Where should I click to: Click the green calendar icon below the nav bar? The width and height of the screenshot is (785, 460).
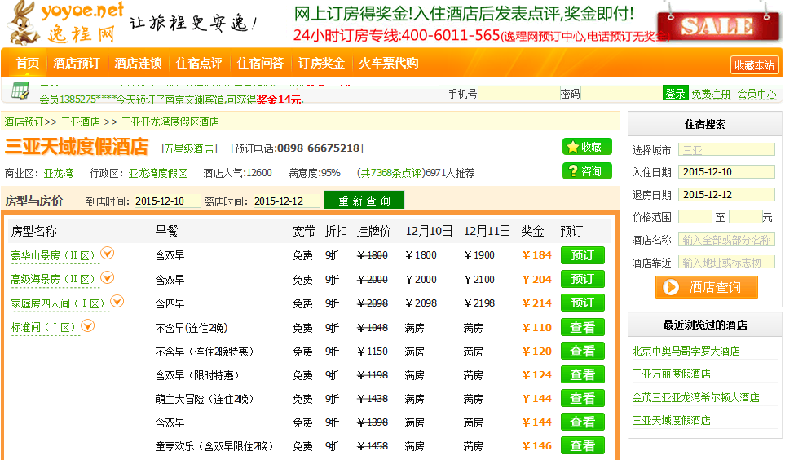pyautogui.click(x=21, y=90)
